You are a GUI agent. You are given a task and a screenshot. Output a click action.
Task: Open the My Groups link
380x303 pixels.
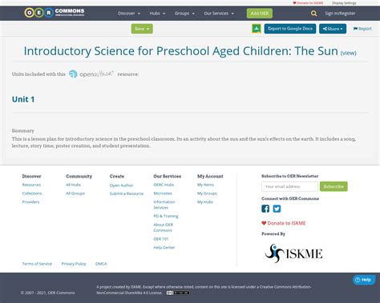[207, 193]
